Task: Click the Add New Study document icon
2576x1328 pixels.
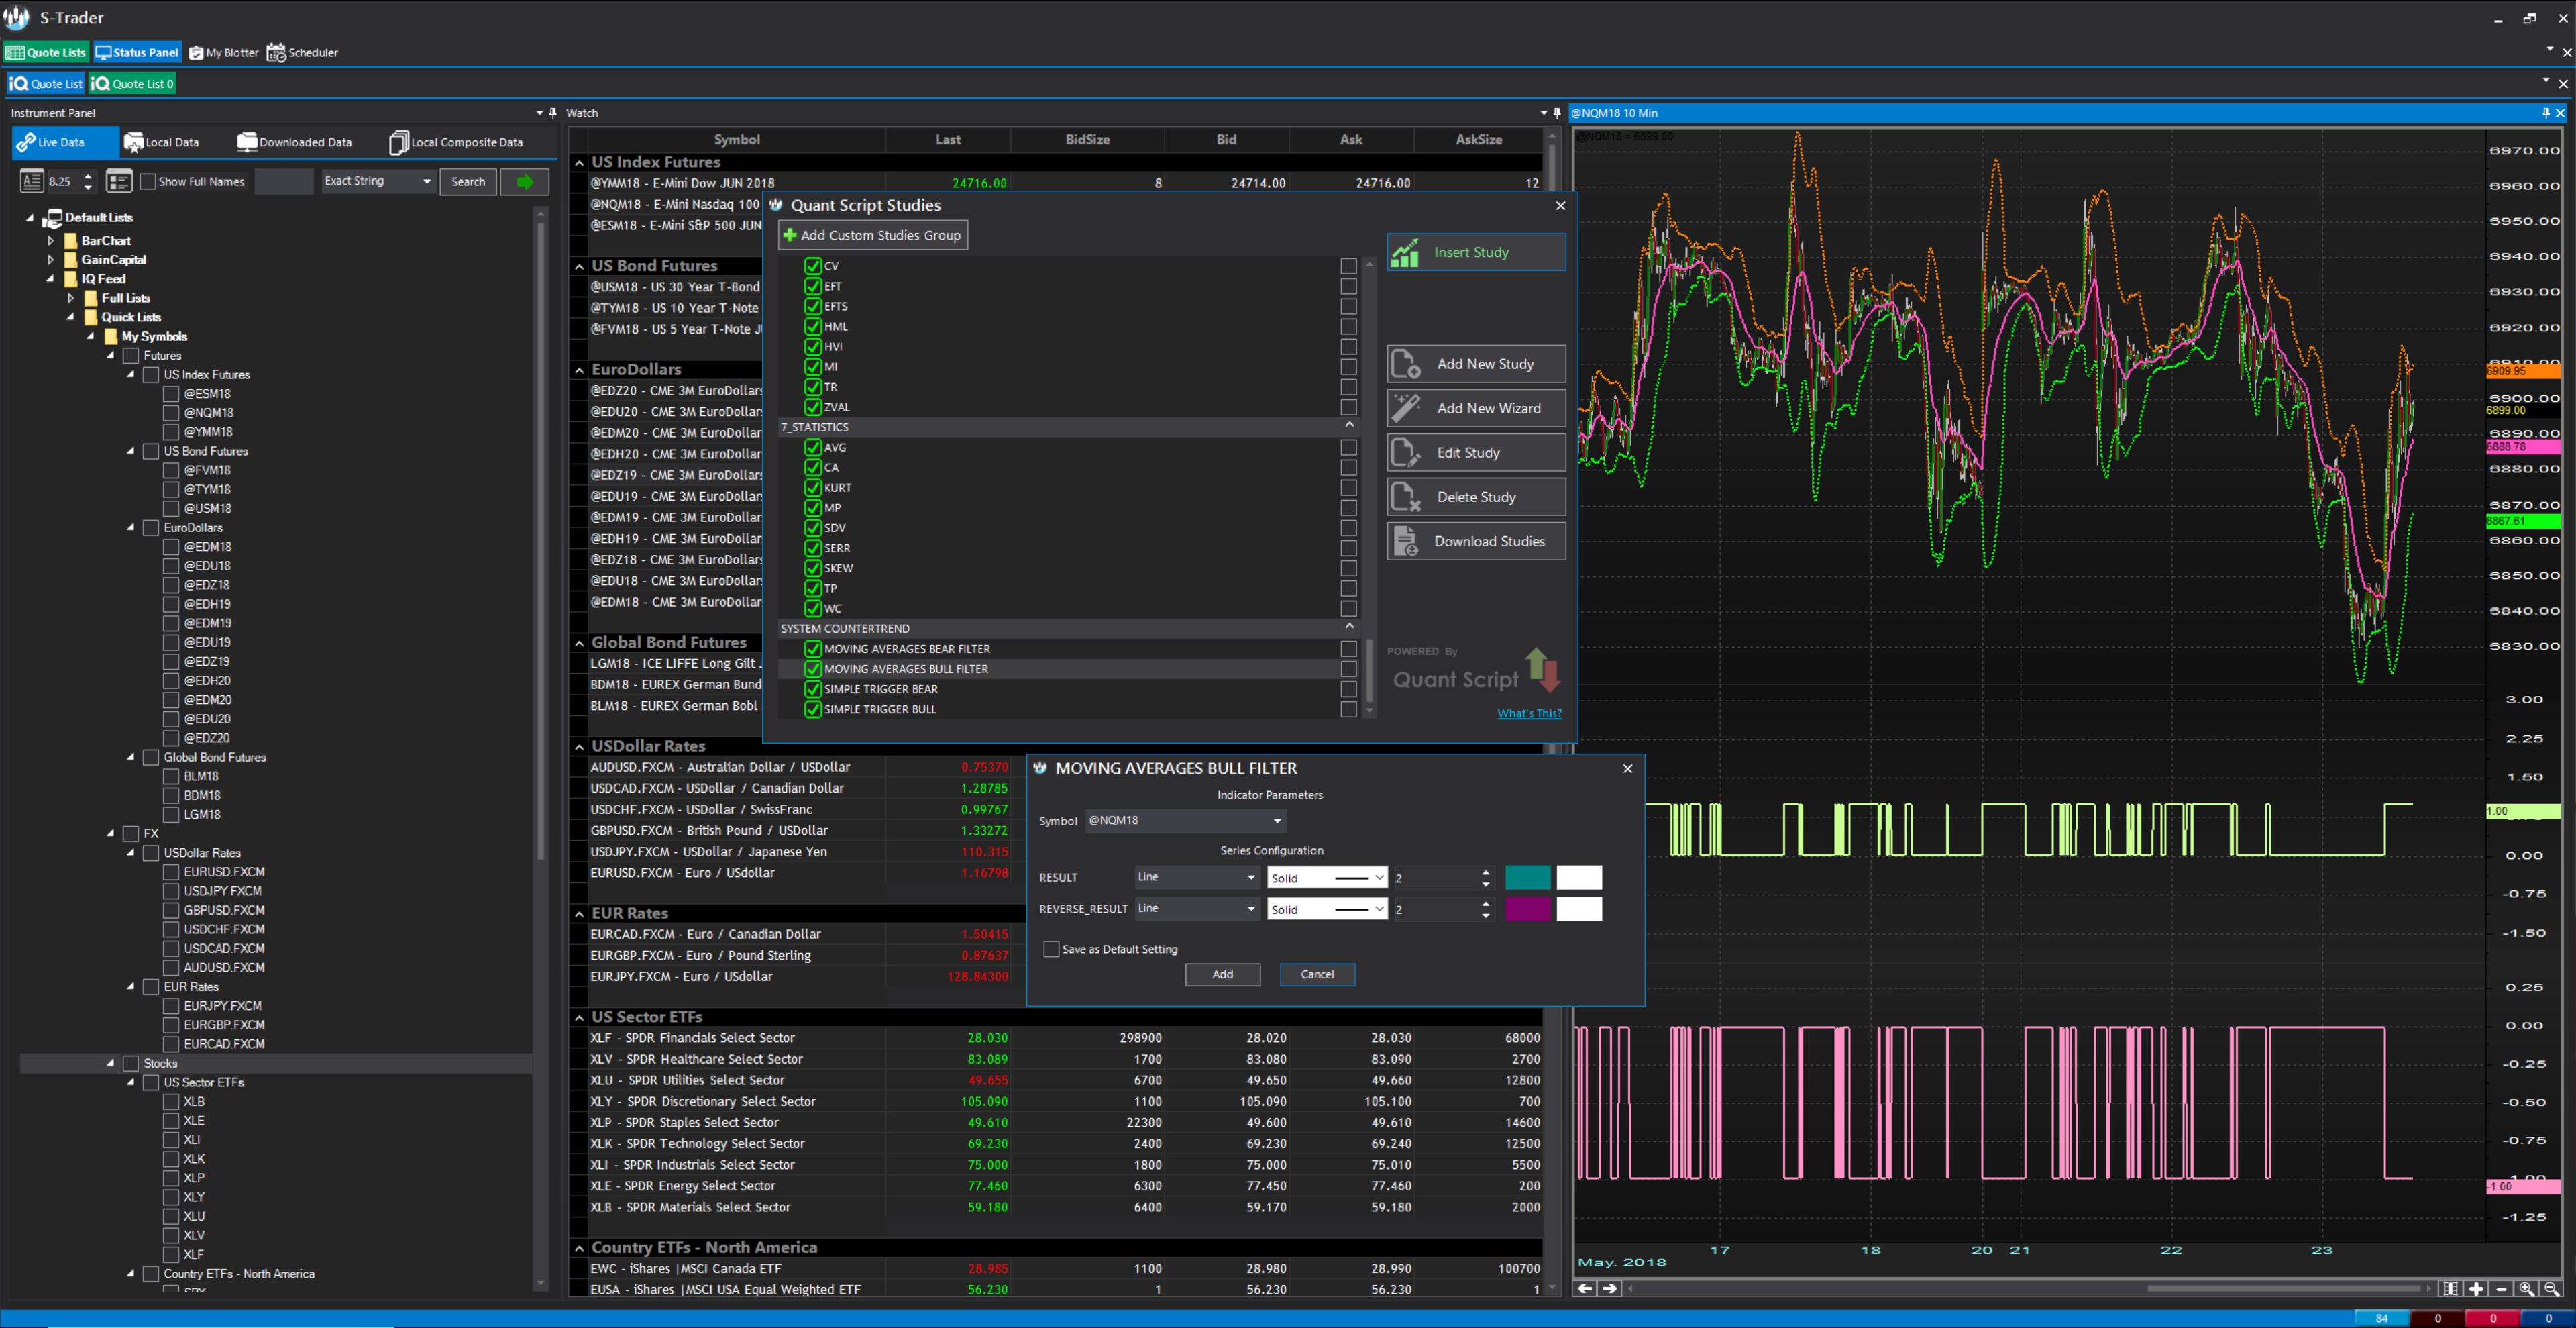Action: coord(1406,364)
